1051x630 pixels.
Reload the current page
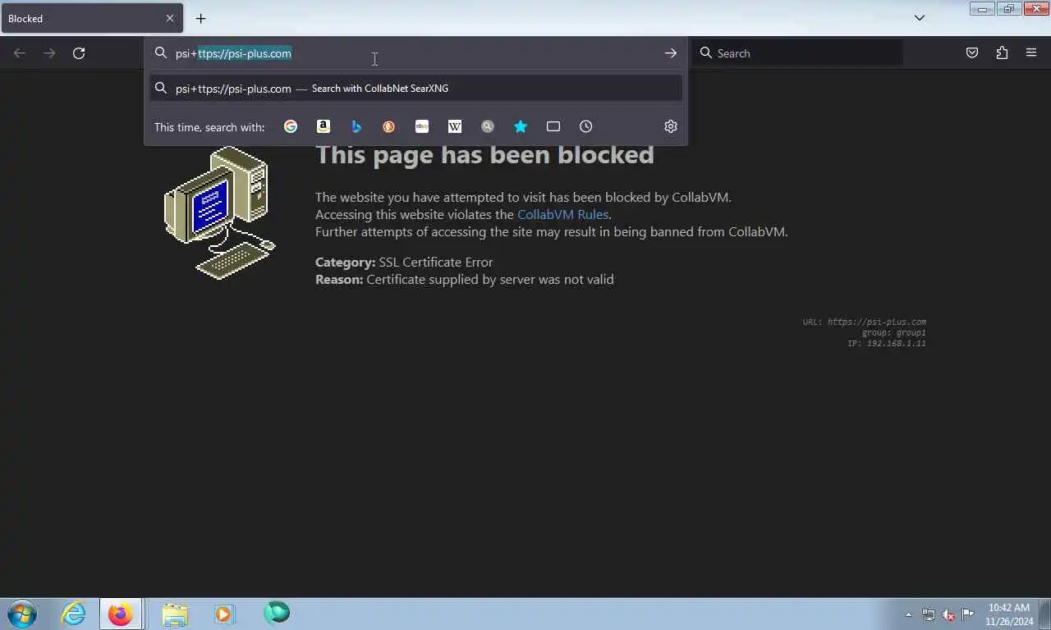click(x=79, y=53)
